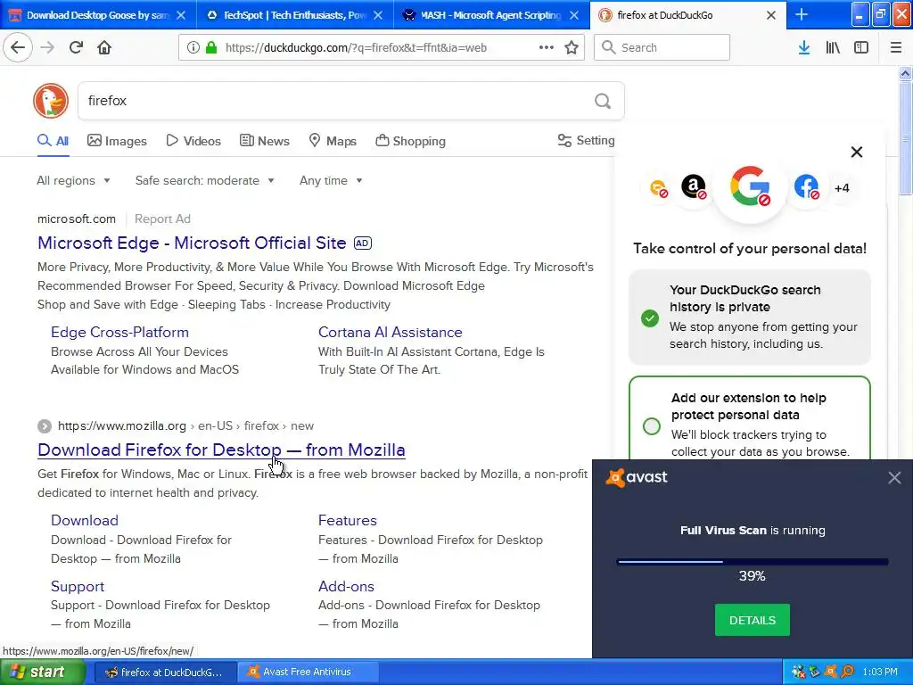
Task: Open the Features sublink under Mozilla
Action: pos(348,520)
